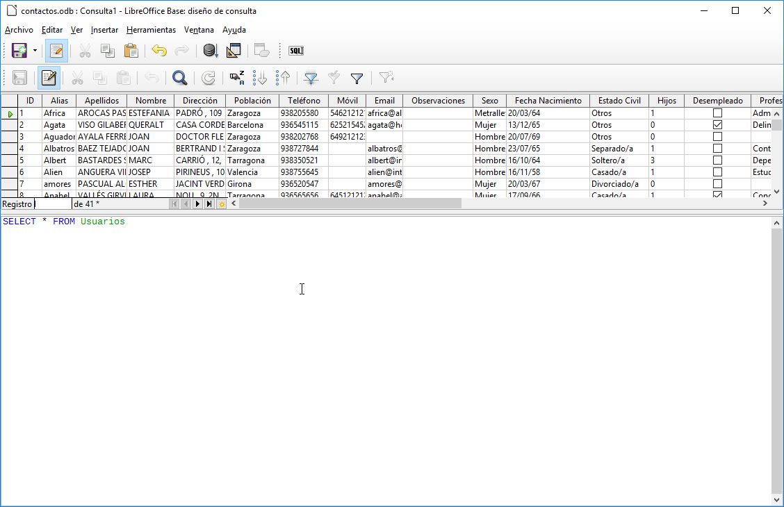
Task: Expand the hidden toolbar buttons chevron
Action: [280, 50]
